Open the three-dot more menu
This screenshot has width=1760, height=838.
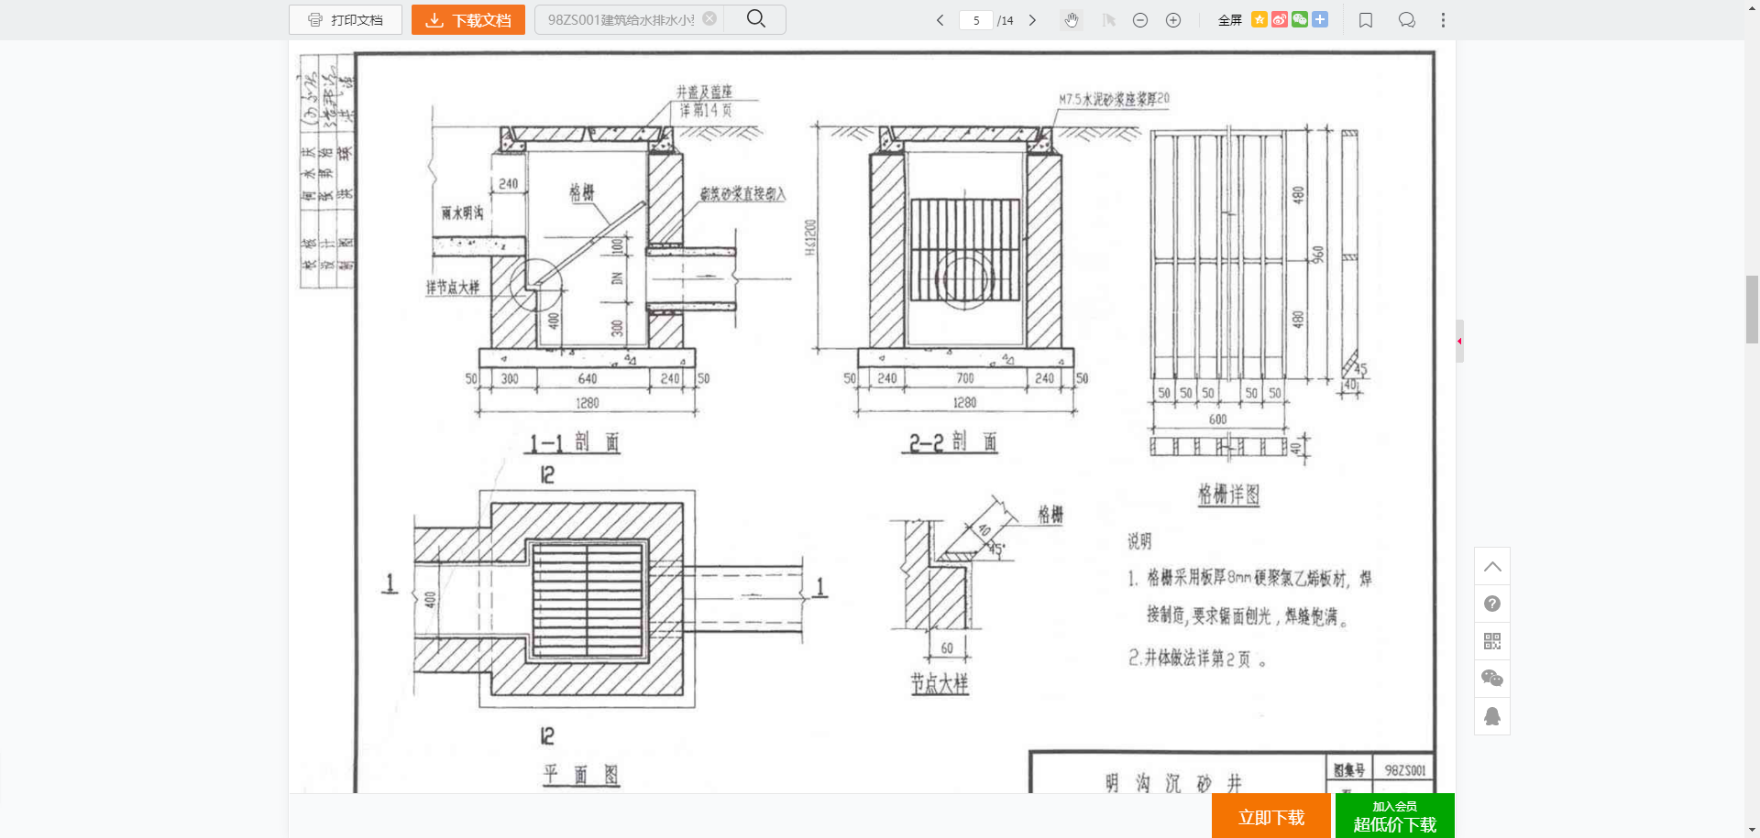[1443, 20]
